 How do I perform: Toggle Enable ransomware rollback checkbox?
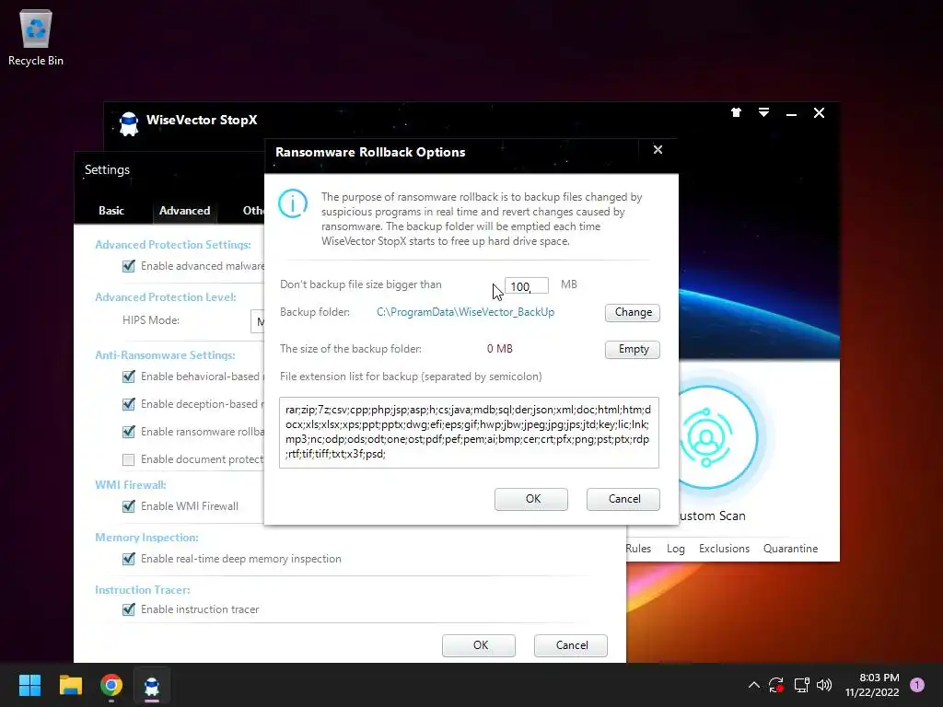[x=128, y=432]
